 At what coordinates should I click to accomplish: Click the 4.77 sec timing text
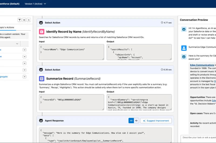pos(168,23)
